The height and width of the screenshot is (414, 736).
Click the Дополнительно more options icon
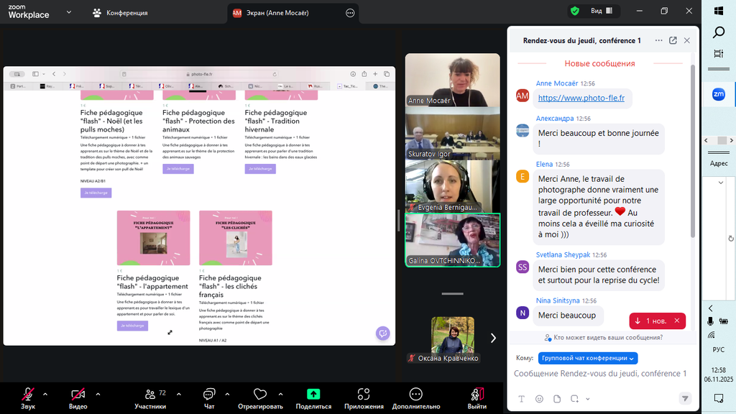point(415,395)
